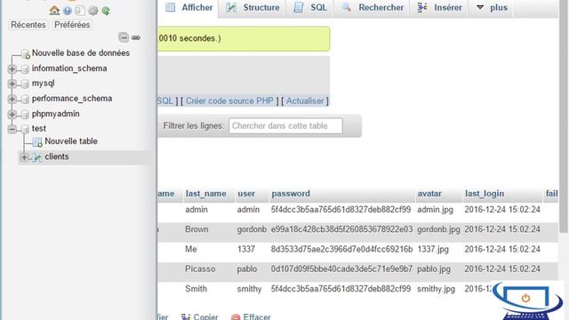The image size is (569, 320).
Task: Click the performance_schema database icon
Action: [25, 99]
